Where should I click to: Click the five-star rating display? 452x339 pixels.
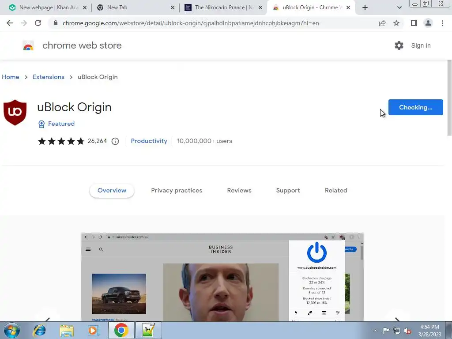[x=61, y=141]
